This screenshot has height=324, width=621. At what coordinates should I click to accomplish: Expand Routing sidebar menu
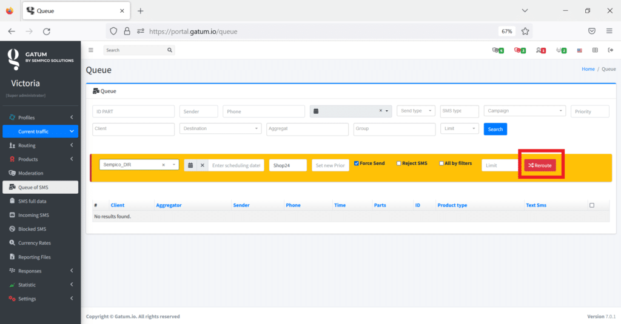point(41,145)
